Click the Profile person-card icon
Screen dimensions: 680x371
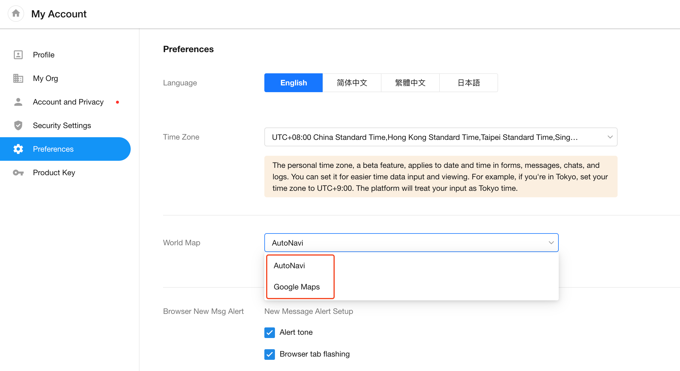tap(18, 55)
